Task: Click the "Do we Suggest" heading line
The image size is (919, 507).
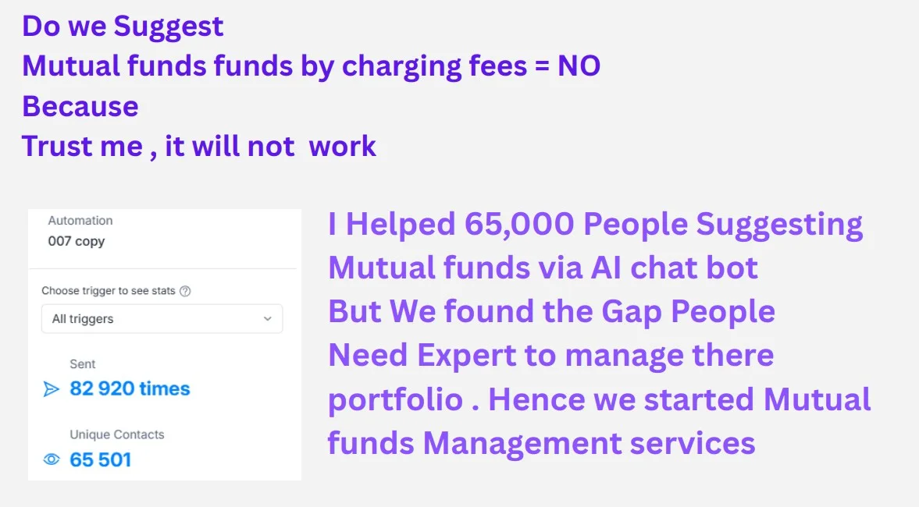Action: (123, 26)
